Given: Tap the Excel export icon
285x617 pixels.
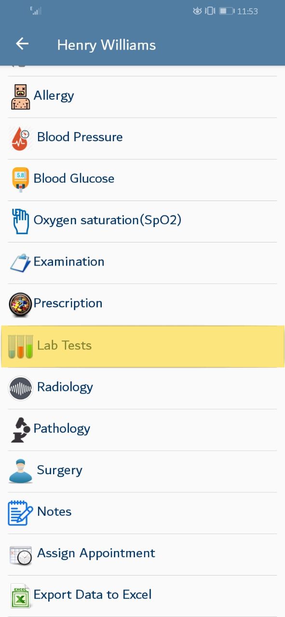Looking at the screenshot, I should 20,596.
